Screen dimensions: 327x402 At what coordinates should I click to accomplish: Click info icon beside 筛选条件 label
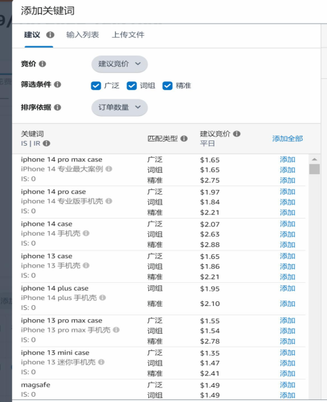[58, 84]
